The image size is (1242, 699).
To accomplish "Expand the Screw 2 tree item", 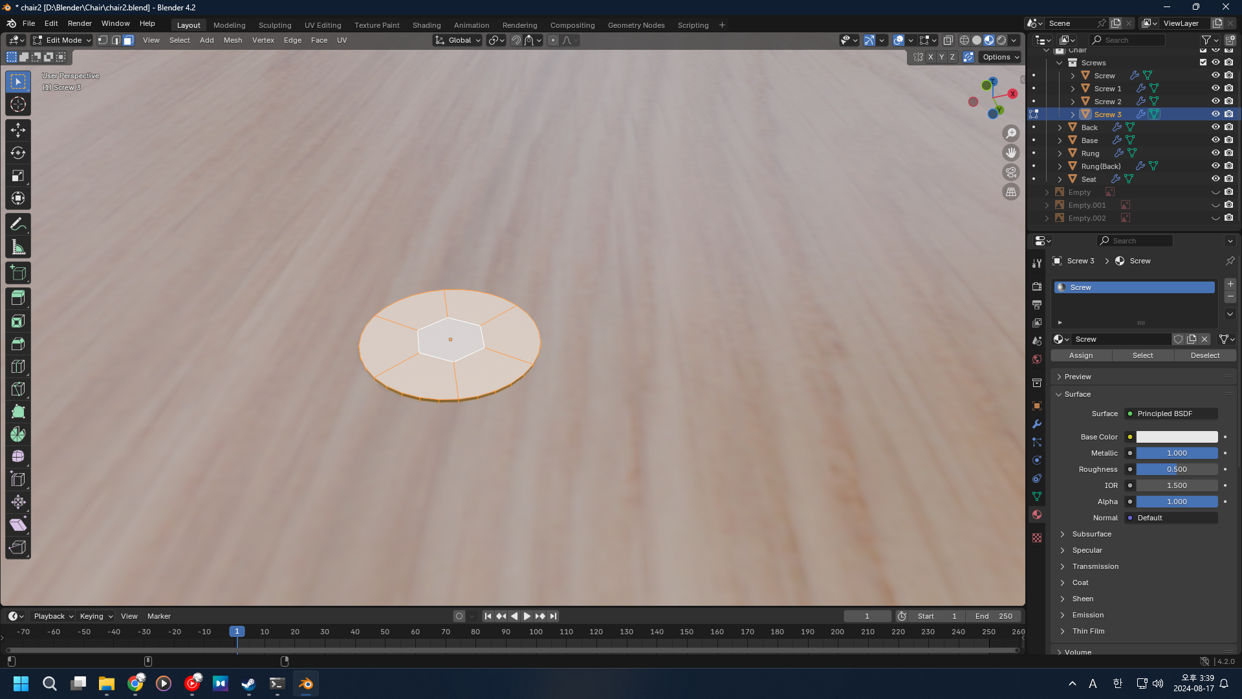I will (x=1073, y=102).
